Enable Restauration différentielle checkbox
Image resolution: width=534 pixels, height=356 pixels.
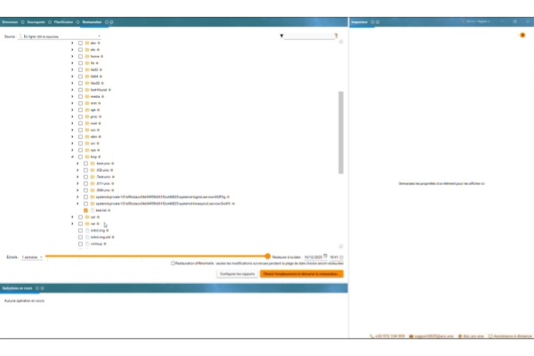173,263
